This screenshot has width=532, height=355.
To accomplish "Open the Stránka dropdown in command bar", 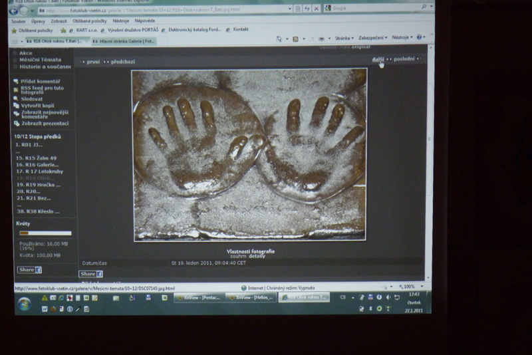I will (343, 39).
